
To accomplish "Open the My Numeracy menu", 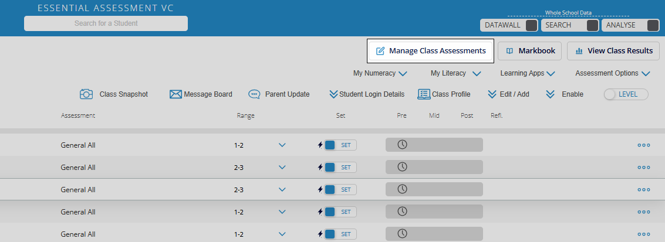I will [380, 73].
